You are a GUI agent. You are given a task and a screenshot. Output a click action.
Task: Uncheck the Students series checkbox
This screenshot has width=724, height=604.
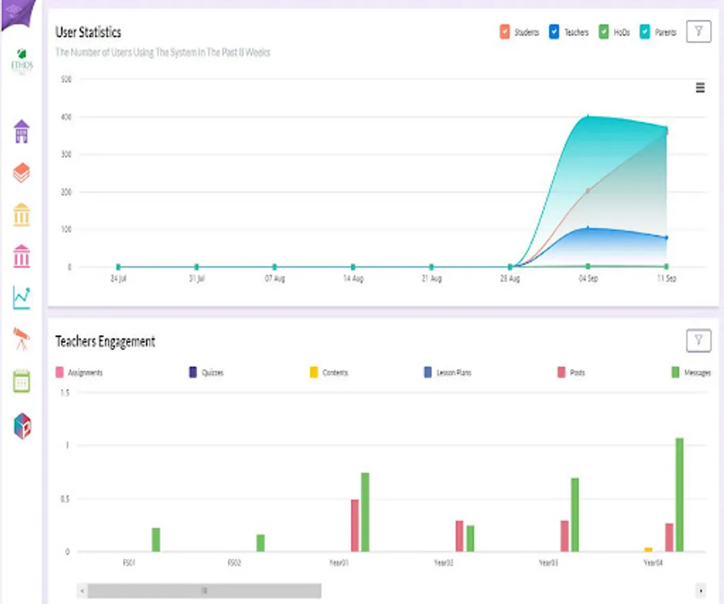[505, 32]
